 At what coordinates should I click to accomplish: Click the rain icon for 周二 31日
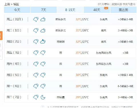(36, 19)
